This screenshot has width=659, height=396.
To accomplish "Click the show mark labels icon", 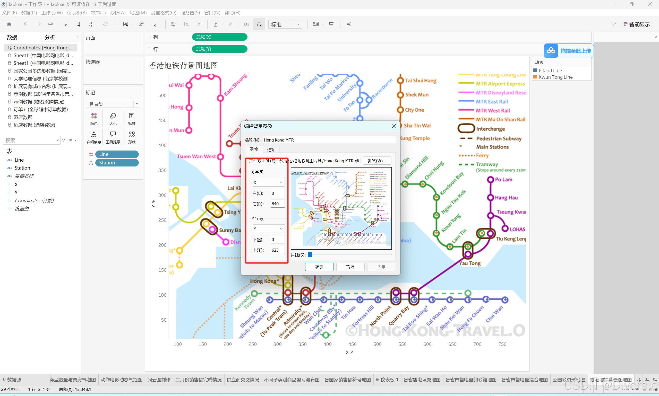I will click(247, 24).
